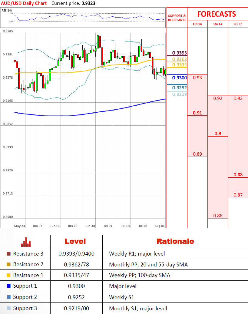
Task: Click the Resistance 1 yellow color swatch
Action: 8,275
